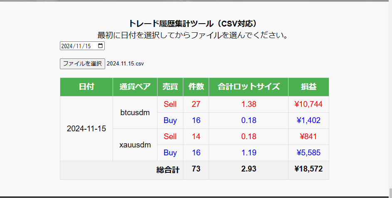
Task: Click the ファイルを選択 button
Action: pos(82,64)
